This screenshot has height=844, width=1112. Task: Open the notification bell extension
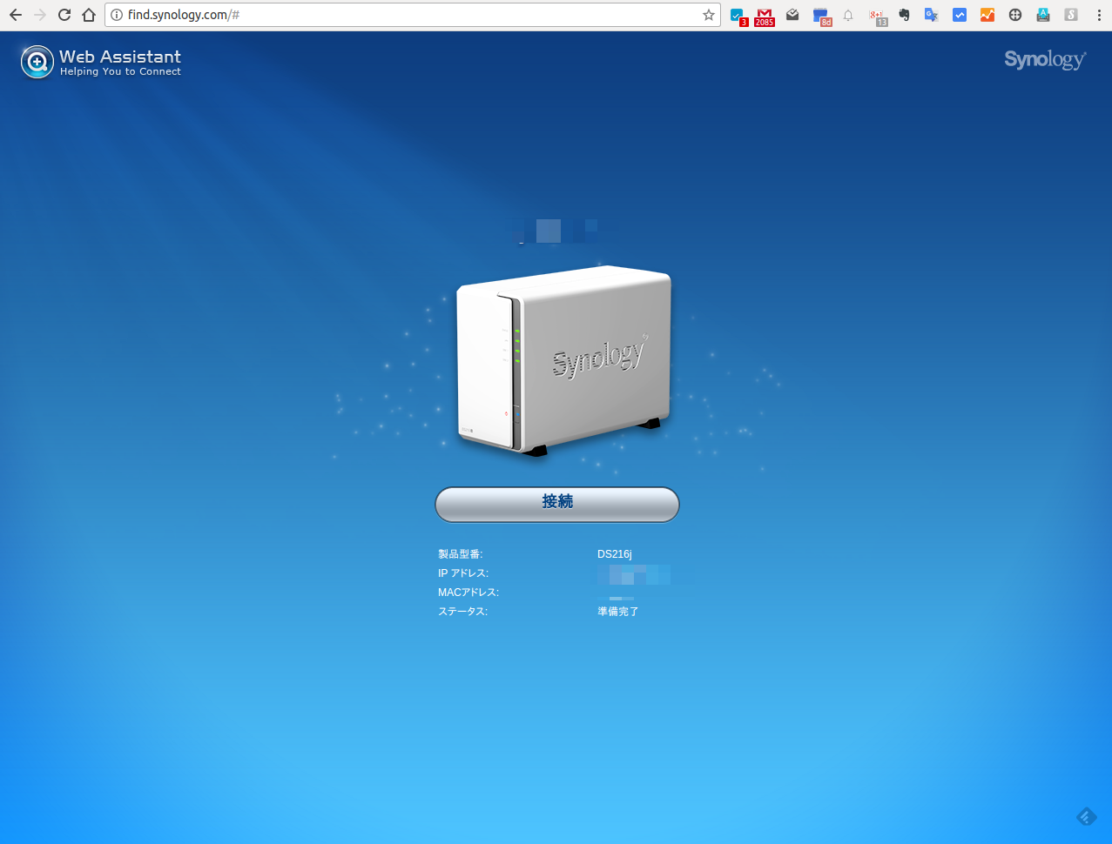[x=848, y=15]
